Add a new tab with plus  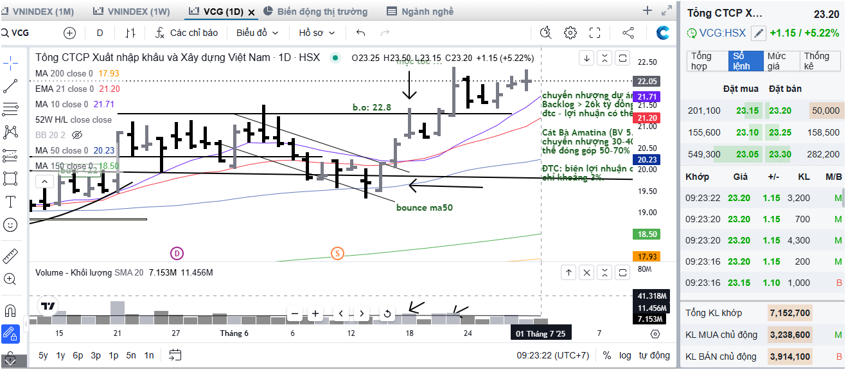(x=648, y=10)
